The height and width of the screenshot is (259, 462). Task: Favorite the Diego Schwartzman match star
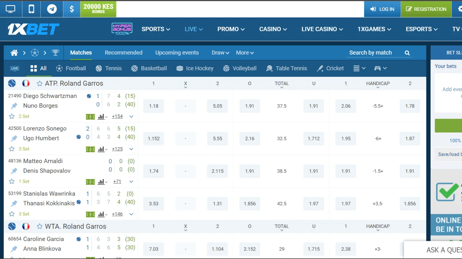tap(12, 116)
